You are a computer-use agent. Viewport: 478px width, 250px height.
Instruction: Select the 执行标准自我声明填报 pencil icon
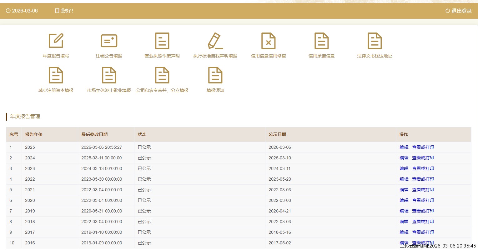[x=215, y=41]
